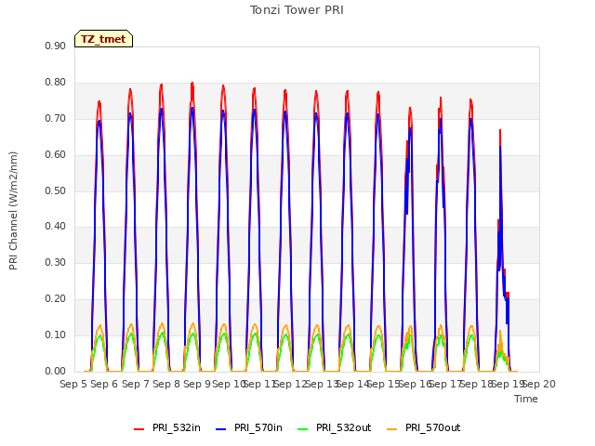Click the Sep 7 x-axis tick label
Screen dimensions: 595x446
pyautogui.click(x=136, y=384)
